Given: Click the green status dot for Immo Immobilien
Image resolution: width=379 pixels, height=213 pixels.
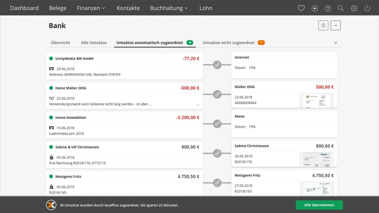Looking at the screenshot, I should point(51,118).
